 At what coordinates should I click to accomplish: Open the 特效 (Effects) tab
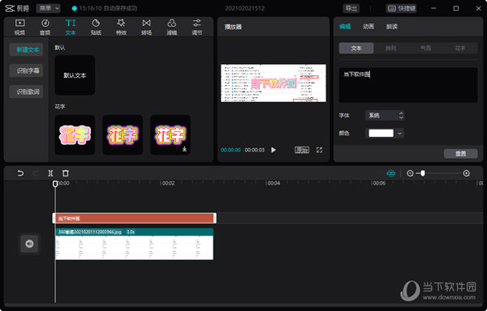(121, 27)
